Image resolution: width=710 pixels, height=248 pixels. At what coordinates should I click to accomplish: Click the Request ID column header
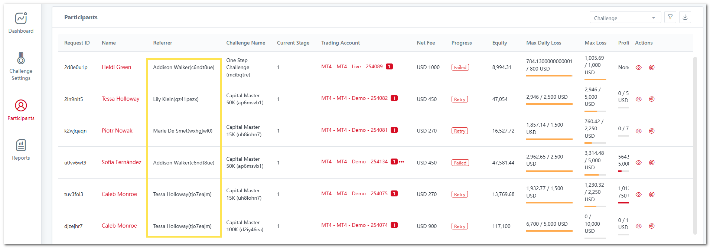[x=77, y=43]
